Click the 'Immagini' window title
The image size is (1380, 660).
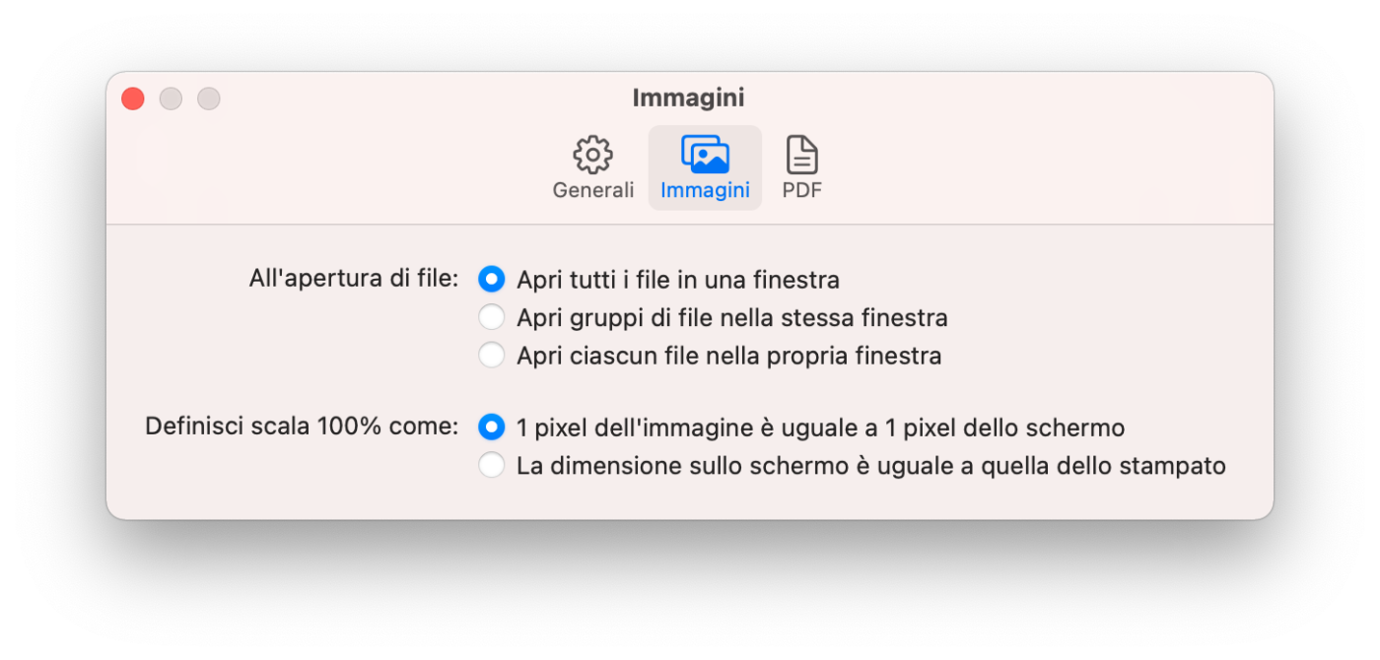click(x=688, y=99)
